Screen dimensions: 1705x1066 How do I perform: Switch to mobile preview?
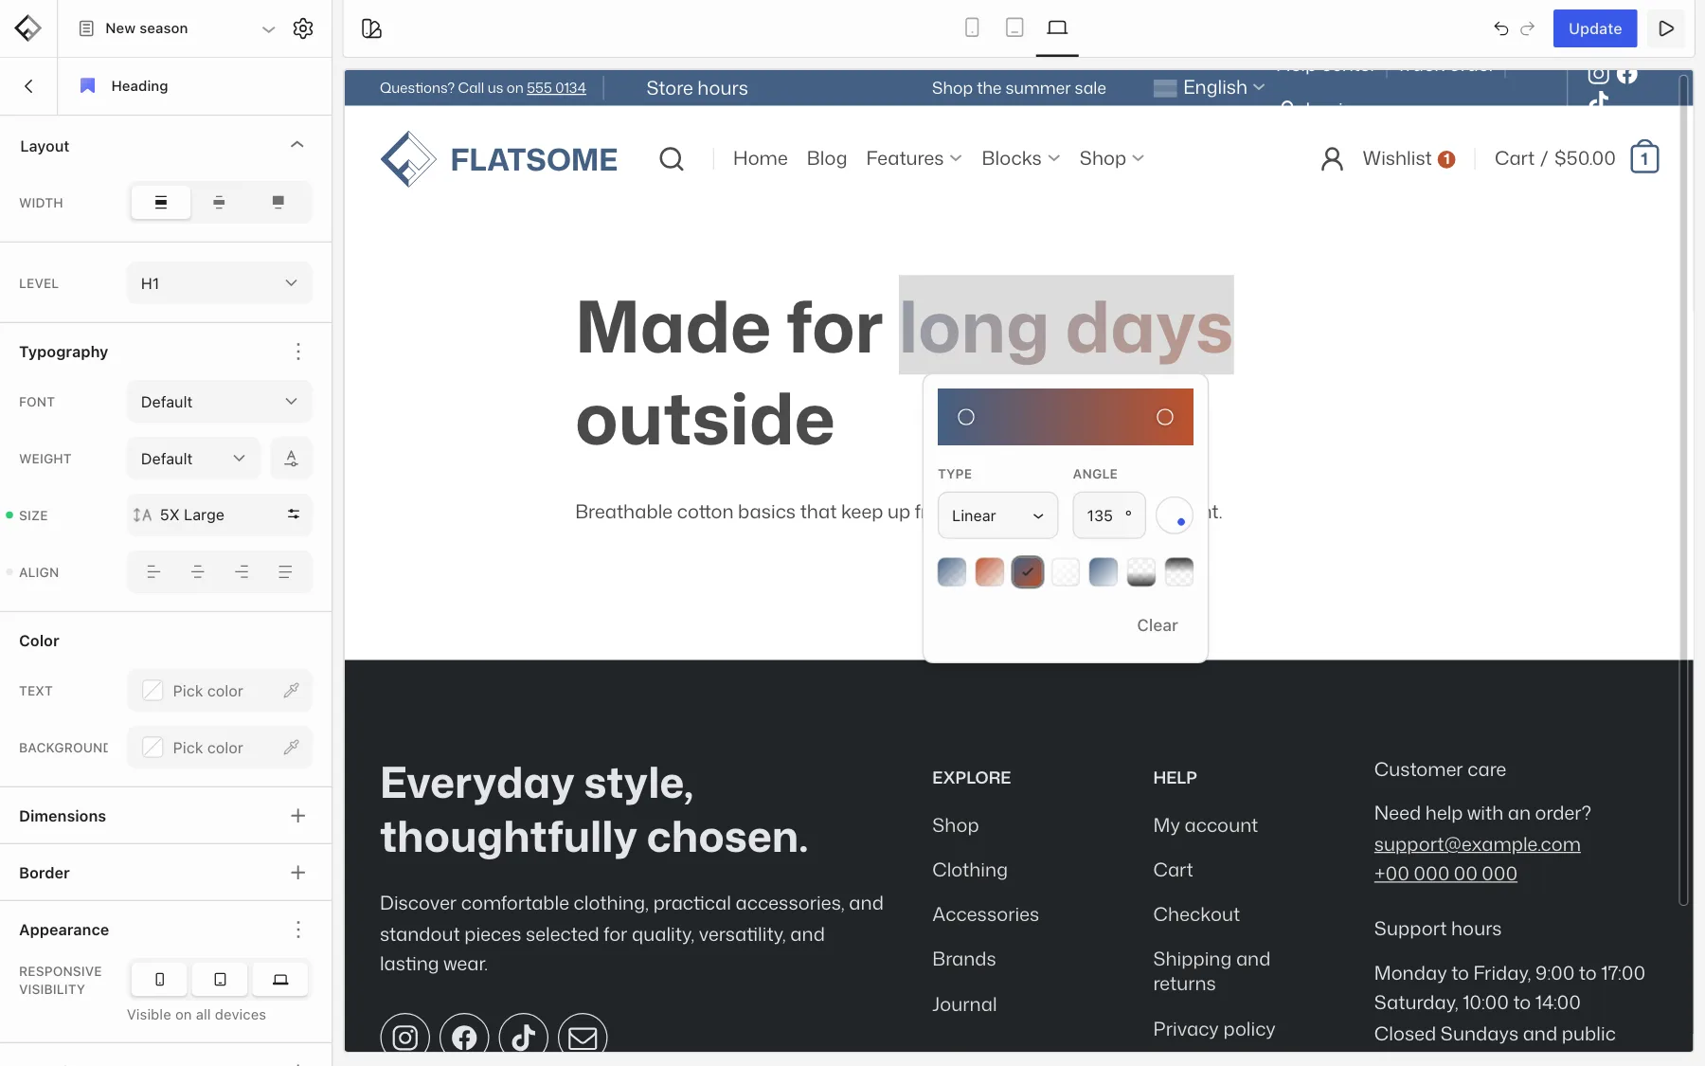pyautogui.click(x=972, y=27)
